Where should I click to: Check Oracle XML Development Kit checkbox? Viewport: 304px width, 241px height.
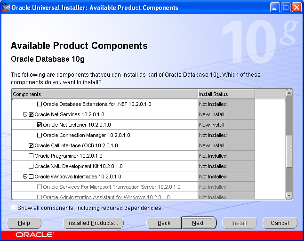(x=31, y=166)
